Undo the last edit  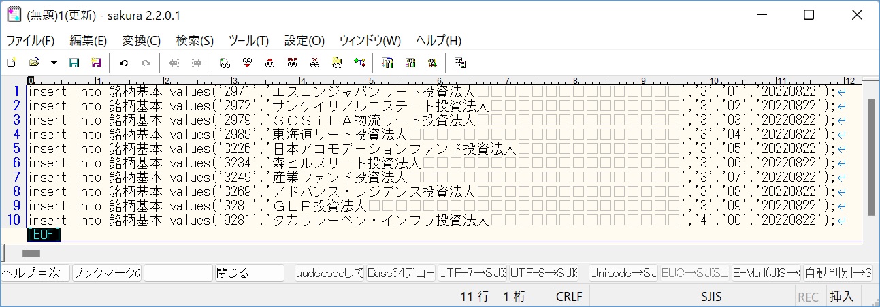(x=123, y=63)
